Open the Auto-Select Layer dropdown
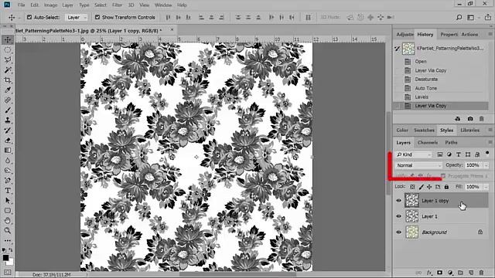The image size is (495, 278). coord(76,17)
